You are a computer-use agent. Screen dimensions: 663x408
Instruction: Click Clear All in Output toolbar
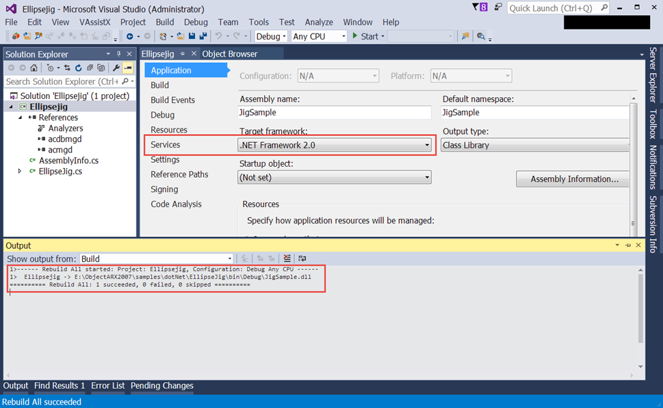(x=287, y=258)
